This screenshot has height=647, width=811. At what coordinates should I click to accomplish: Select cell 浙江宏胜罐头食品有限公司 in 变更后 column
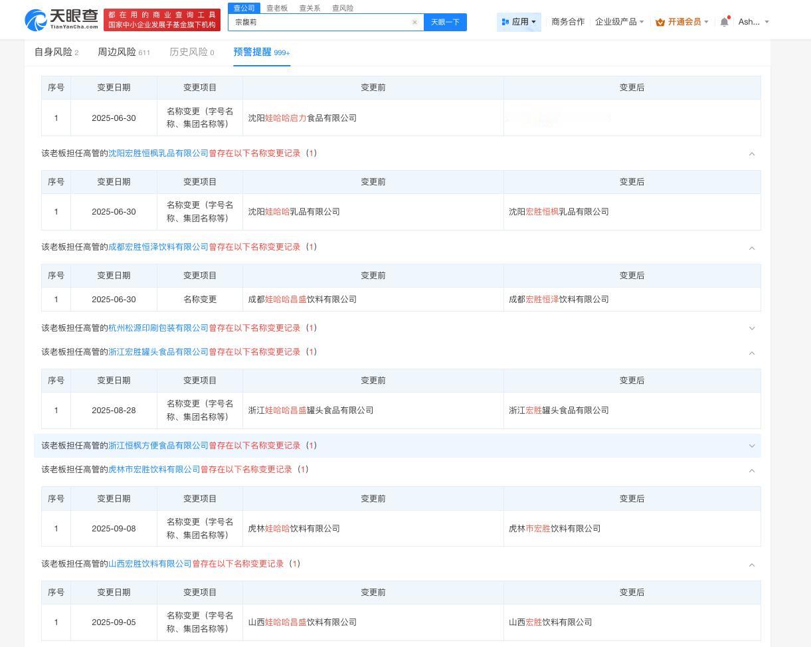632,411
